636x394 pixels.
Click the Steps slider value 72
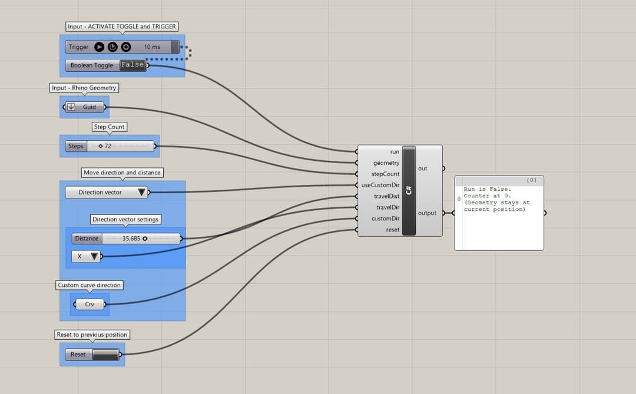108,146
